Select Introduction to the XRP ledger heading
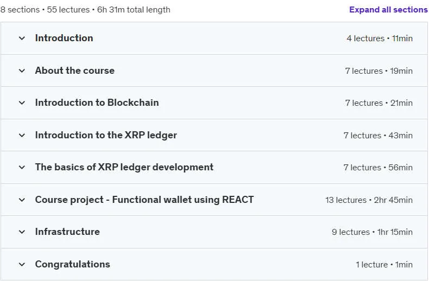 (106, 135)
